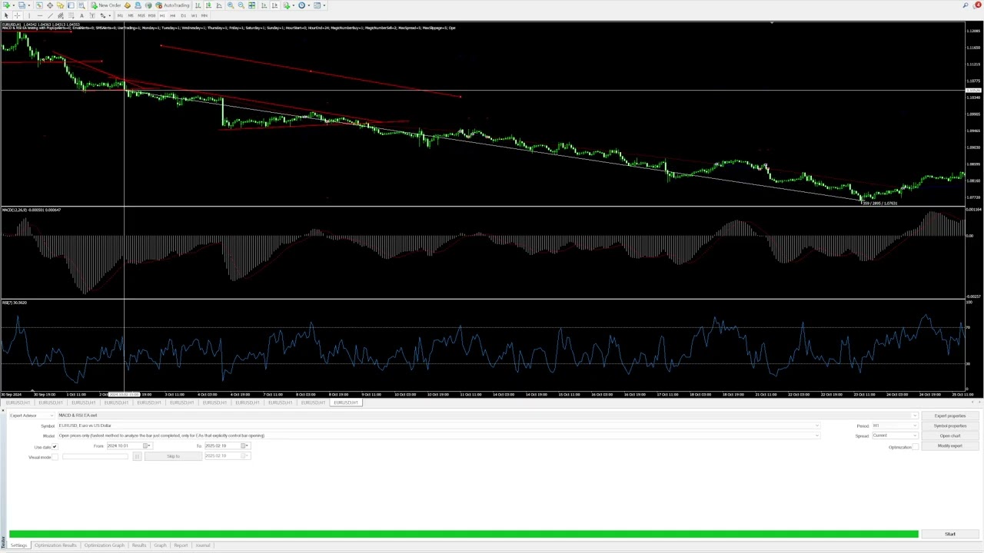Select the text label tool
984x553 pixels.
pyautogui.click(x=92, y=15)
